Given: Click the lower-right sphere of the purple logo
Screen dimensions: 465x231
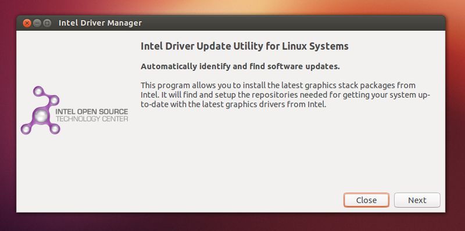Looking at the screenshot, I should (55, 128).
